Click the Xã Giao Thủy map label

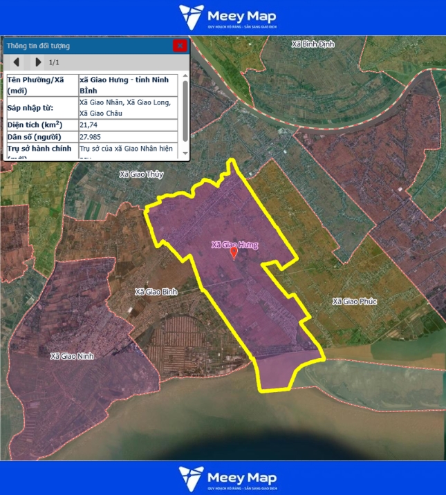[x=141, y=175]
